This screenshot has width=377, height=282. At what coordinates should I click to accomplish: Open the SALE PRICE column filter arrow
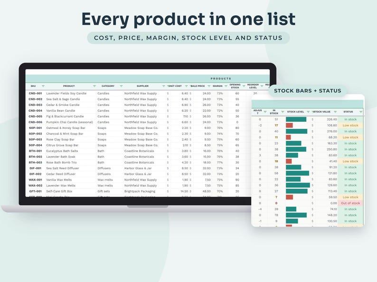tap(209, 86)
